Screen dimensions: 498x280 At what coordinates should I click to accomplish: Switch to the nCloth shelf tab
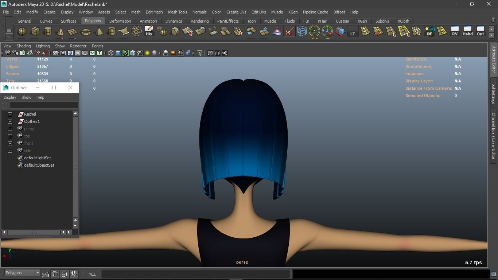point(403,21)
